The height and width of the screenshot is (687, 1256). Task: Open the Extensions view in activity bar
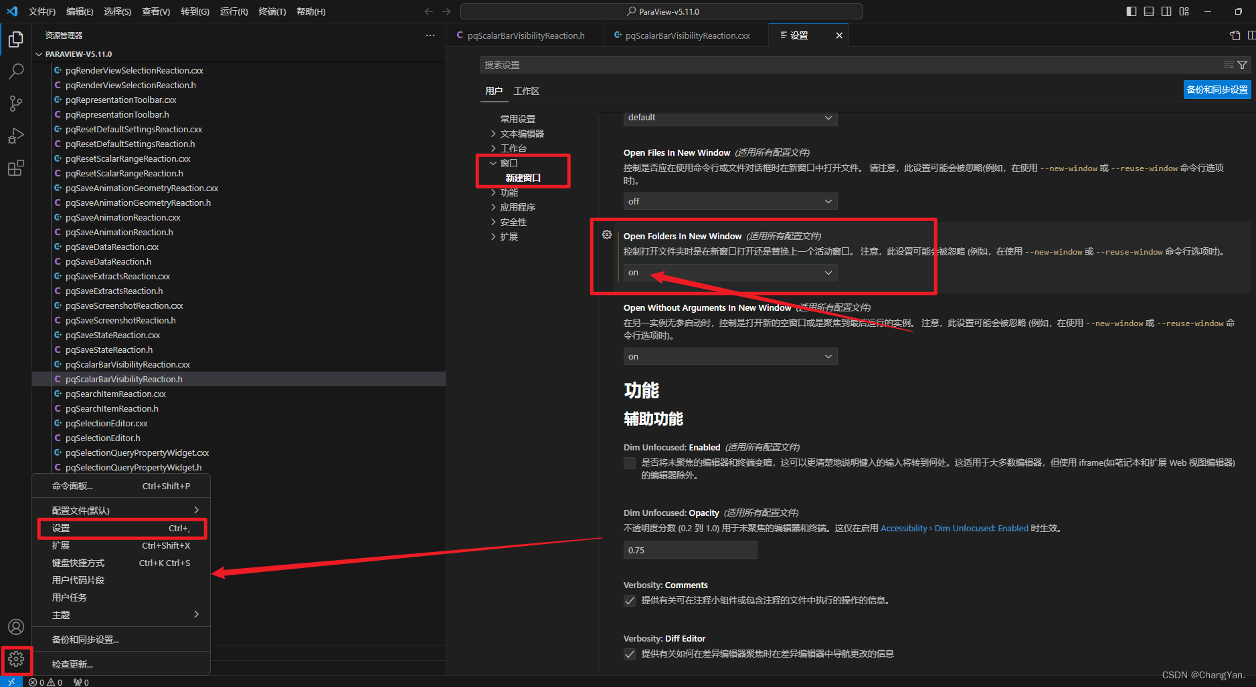[x=16, y=168]
